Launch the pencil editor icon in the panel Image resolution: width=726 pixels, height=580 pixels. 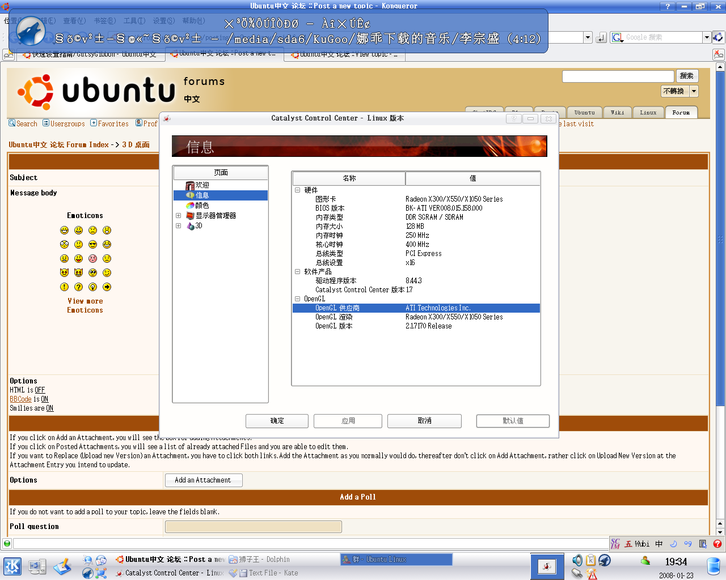coord(62,566)
